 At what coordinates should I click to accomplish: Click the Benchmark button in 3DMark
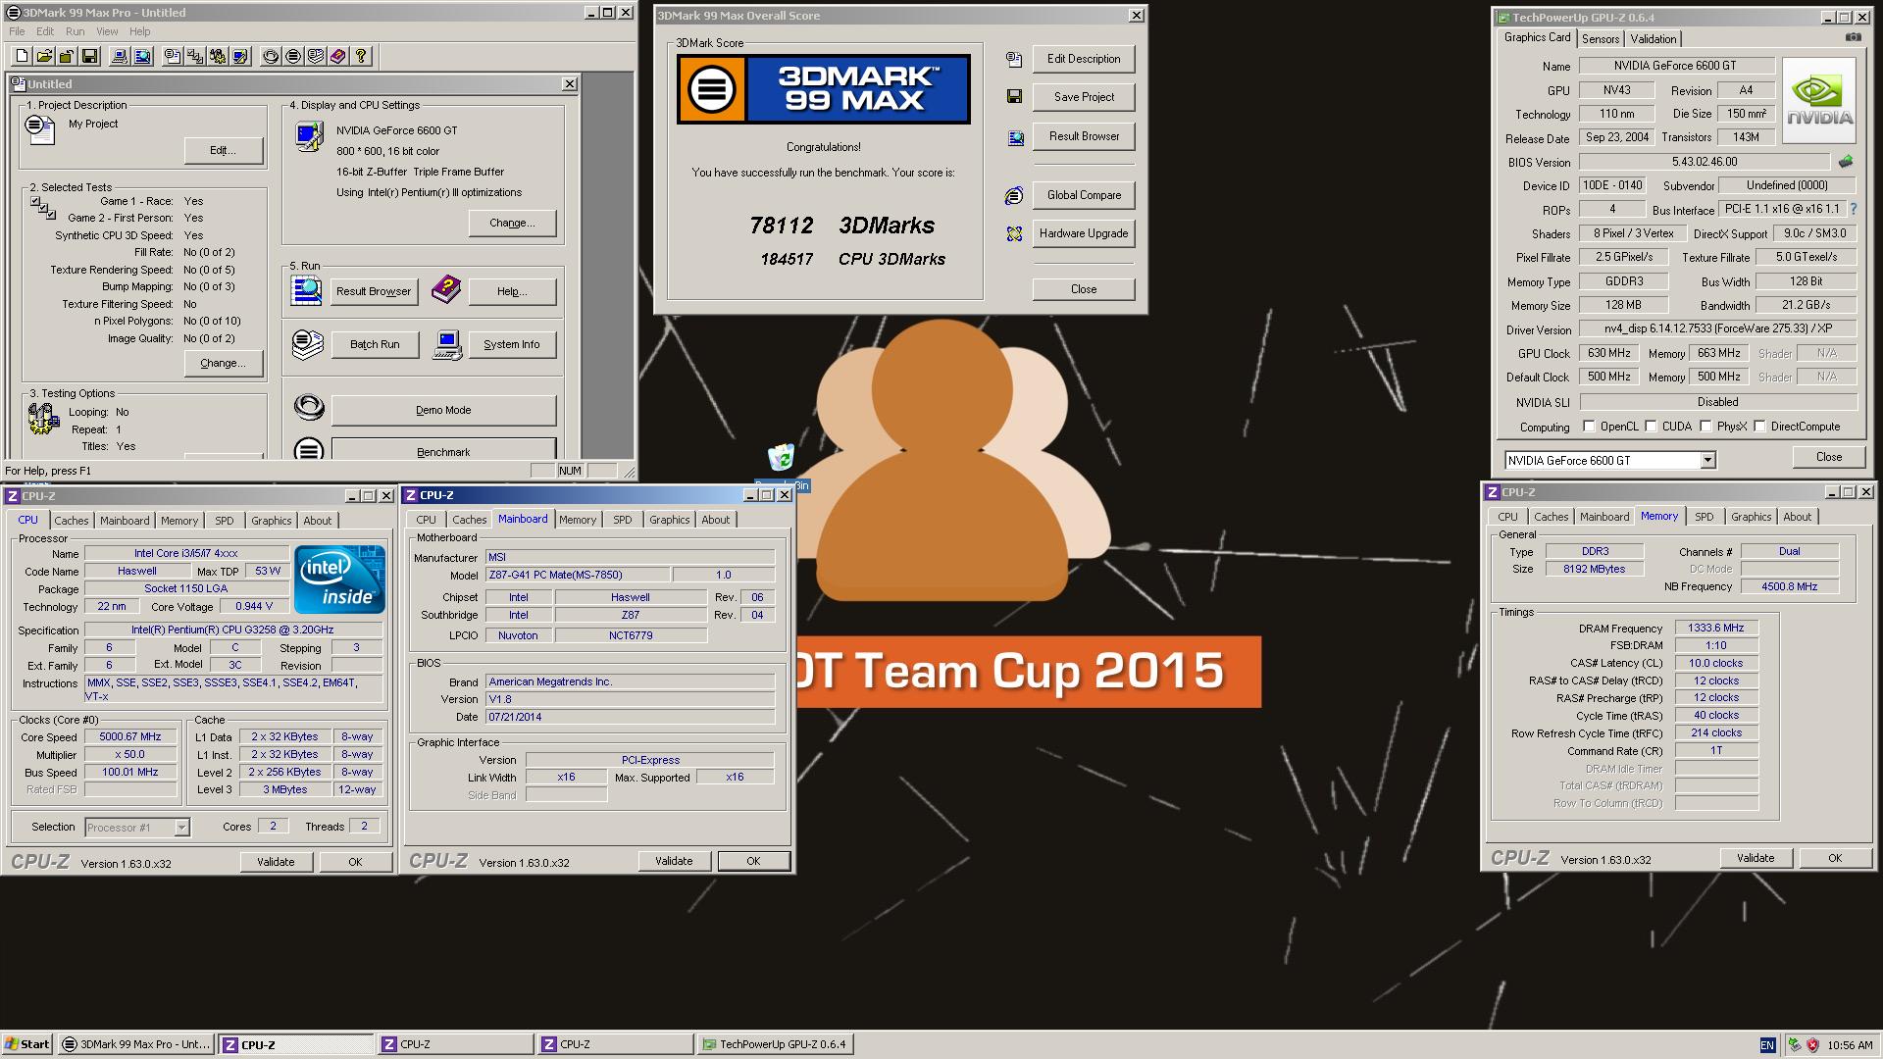(443, 451)
